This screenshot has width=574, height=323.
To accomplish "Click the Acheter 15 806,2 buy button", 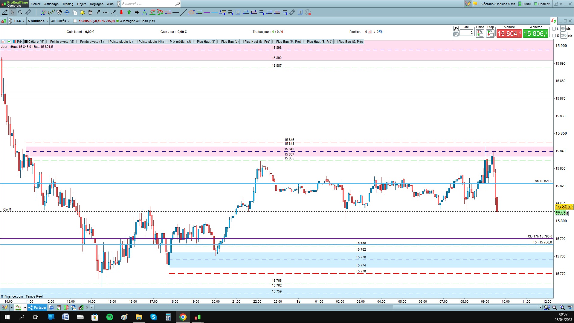I will pos(535,33).
